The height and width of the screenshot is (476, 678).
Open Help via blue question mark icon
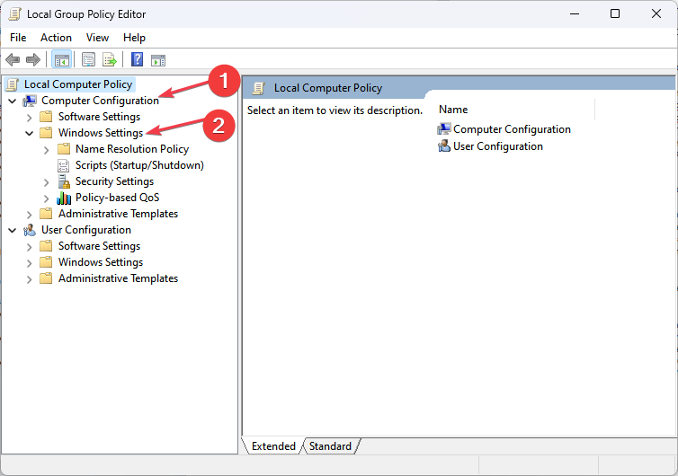[137, 59]
